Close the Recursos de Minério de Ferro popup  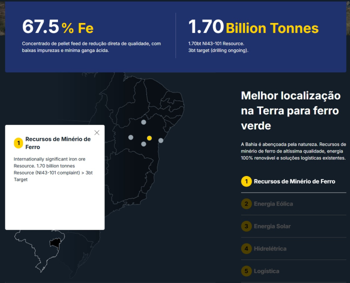97,132
